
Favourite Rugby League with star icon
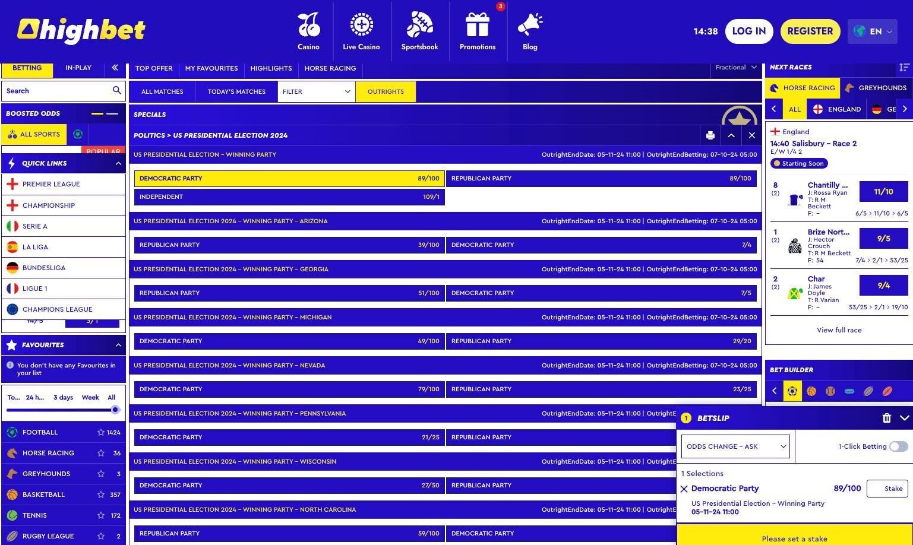point(101,536)
